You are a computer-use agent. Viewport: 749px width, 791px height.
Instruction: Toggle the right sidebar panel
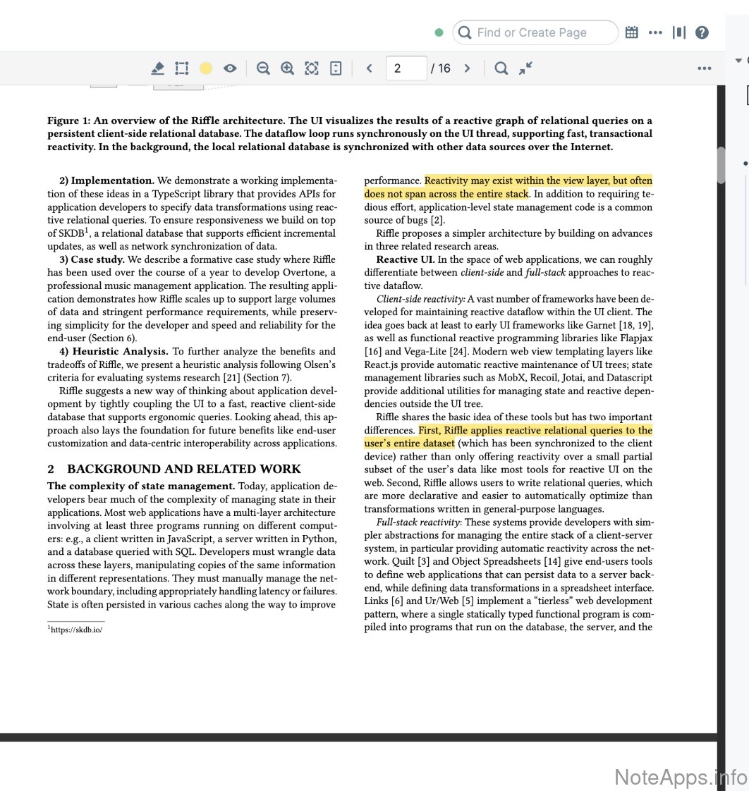click(x=679, y=32)
